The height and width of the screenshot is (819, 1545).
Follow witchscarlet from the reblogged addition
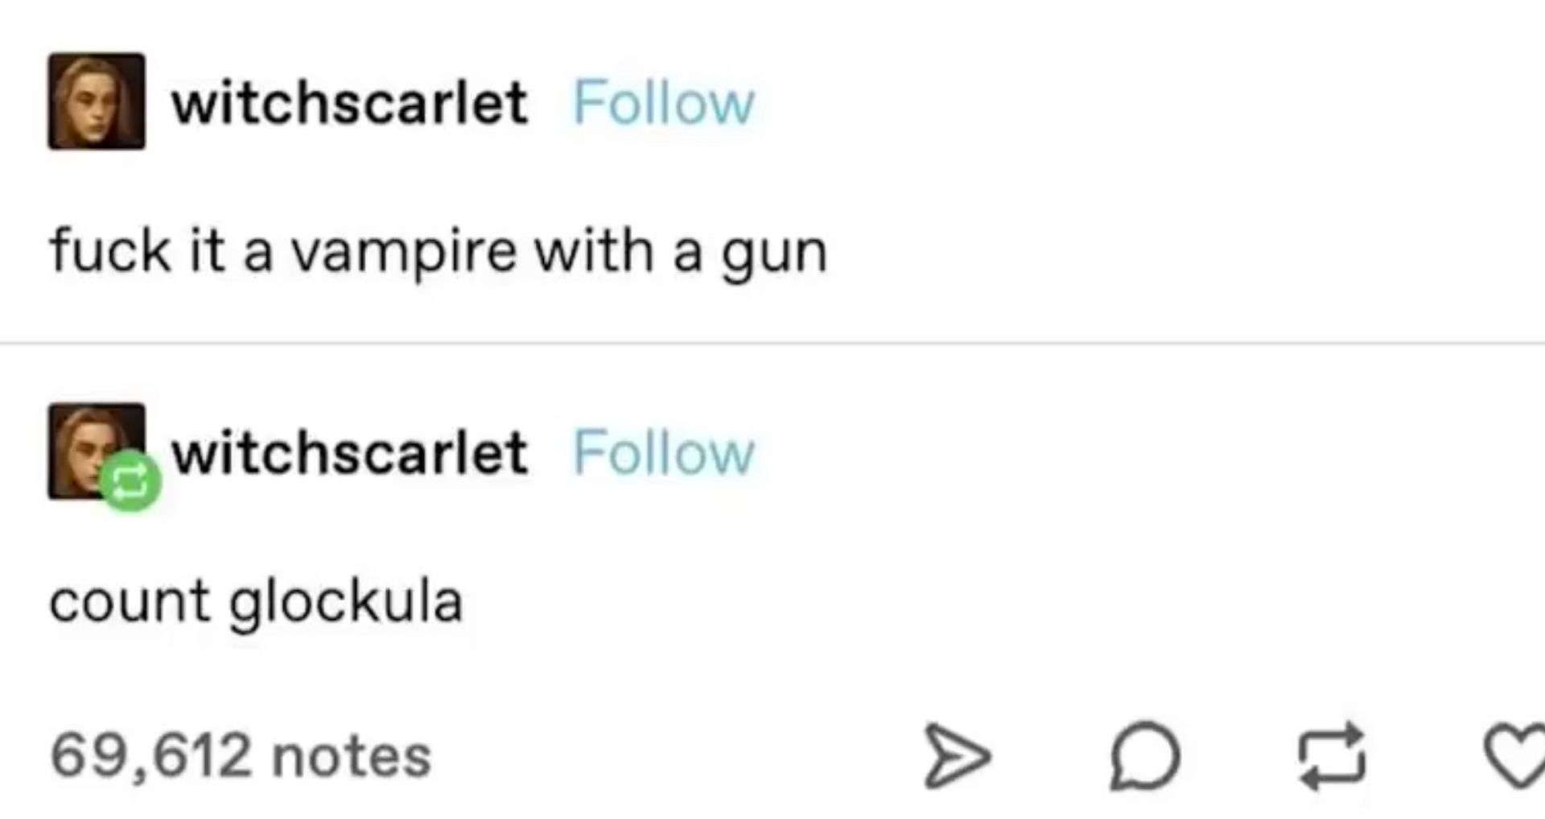click(664, 453)
